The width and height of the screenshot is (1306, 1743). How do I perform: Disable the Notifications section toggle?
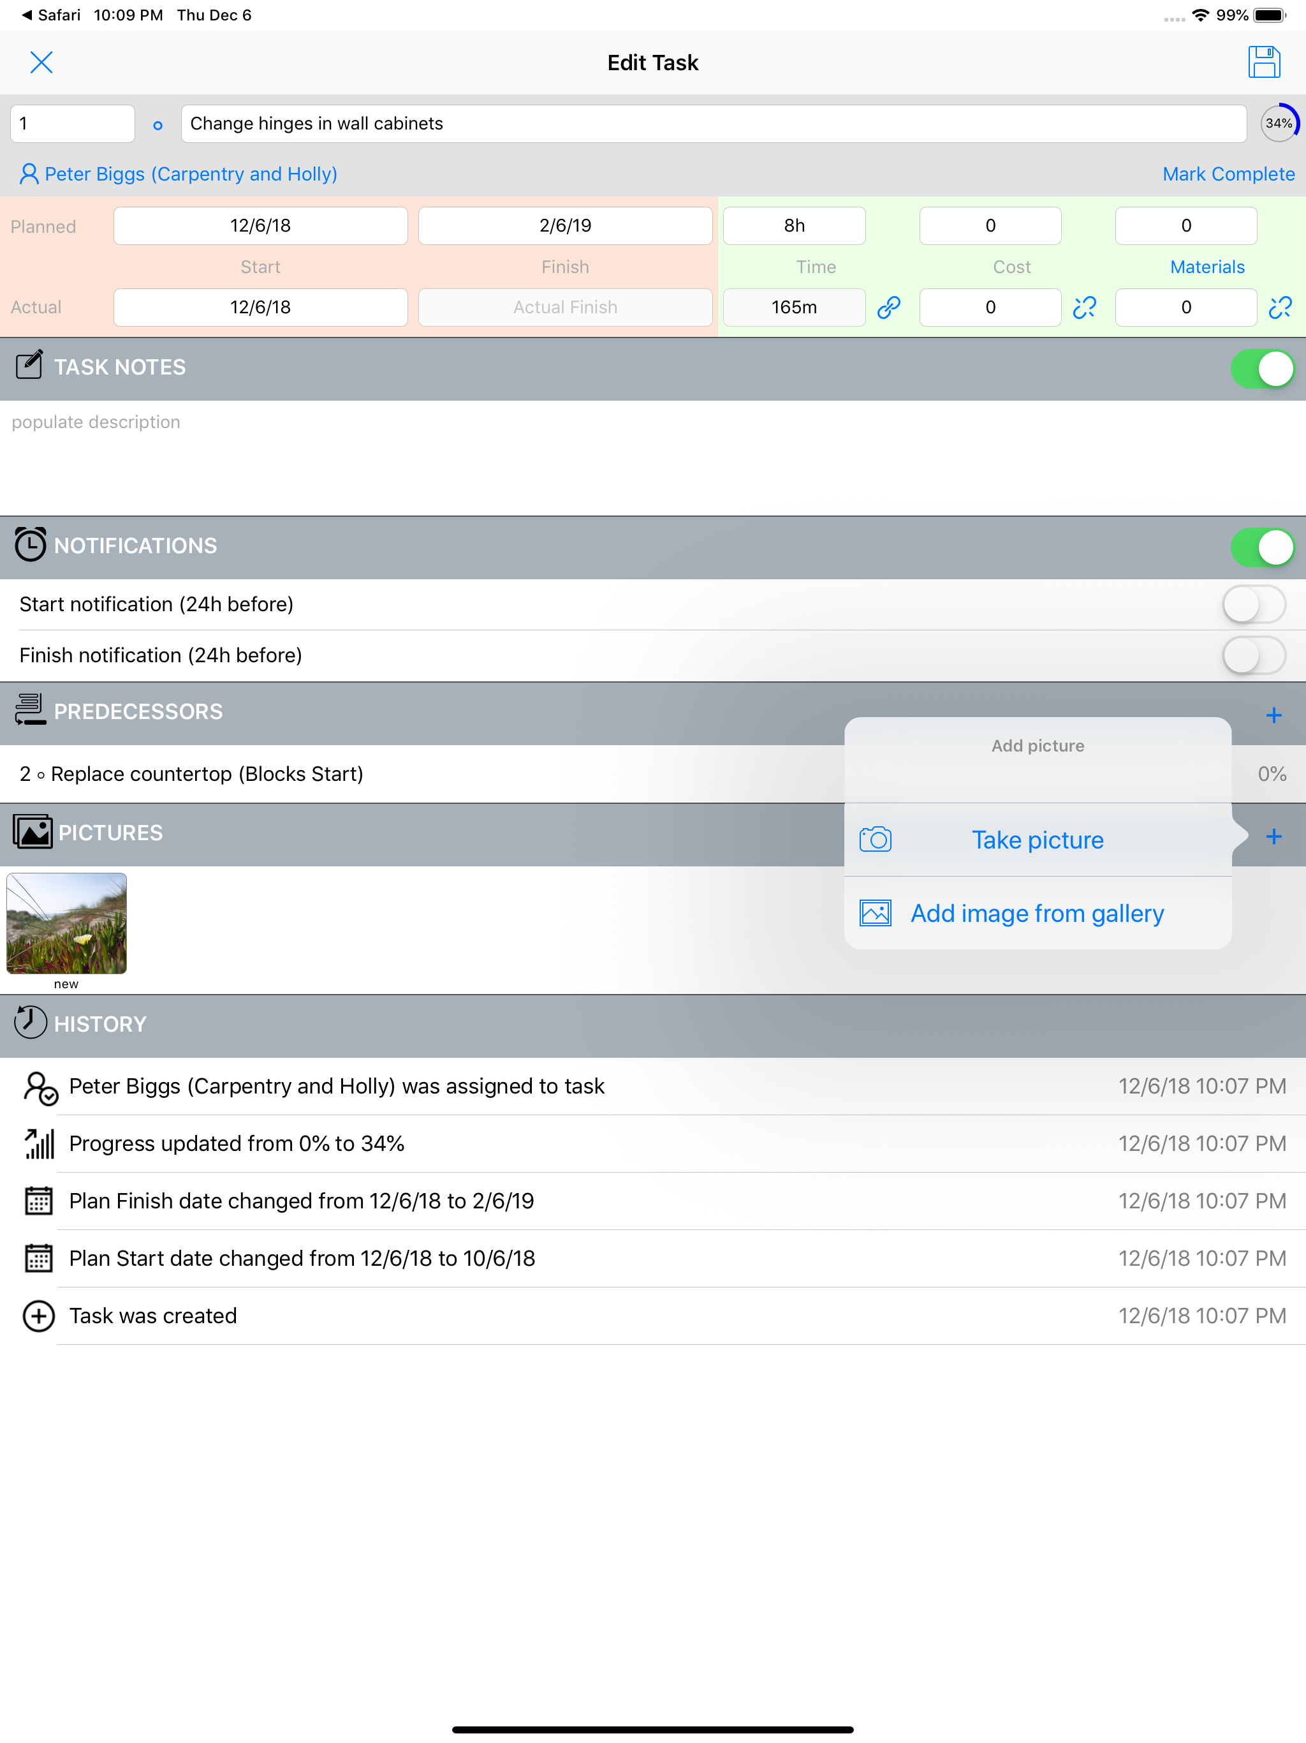[1262, 547]
